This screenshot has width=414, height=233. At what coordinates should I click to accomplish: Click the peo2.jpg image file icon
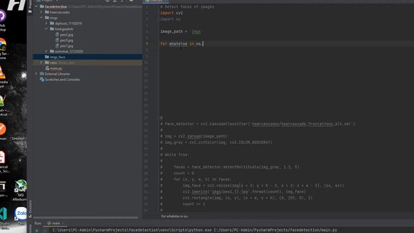tap(57, 34)
